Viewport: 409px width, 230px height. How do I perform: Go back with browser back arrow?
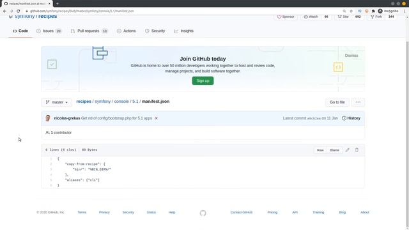point(4,11)
